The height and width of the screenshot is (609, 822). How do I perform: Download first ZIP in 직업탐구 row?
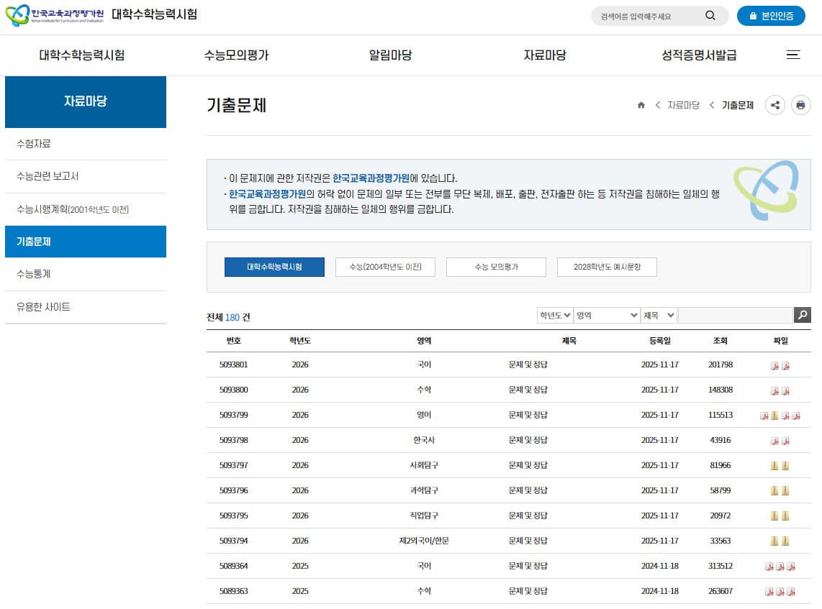774,516
